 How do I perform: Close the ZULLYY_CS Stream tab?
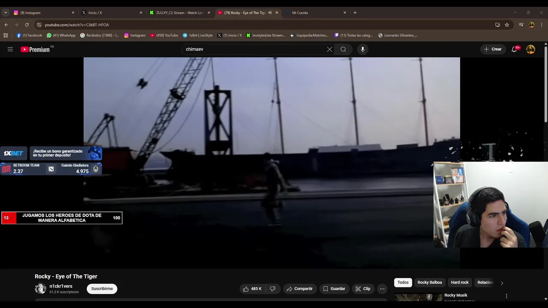209,13
